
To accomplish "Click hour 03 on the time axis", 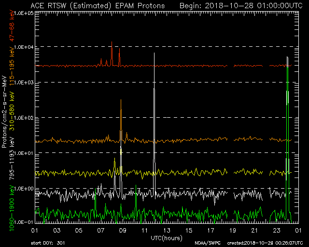I will [56, 231].
